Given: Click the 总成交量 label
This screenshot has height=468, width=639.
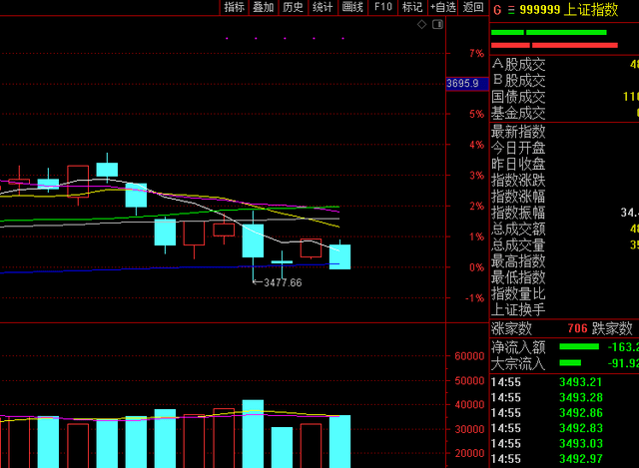Looking at the screenshot, I should coord(518,245).
